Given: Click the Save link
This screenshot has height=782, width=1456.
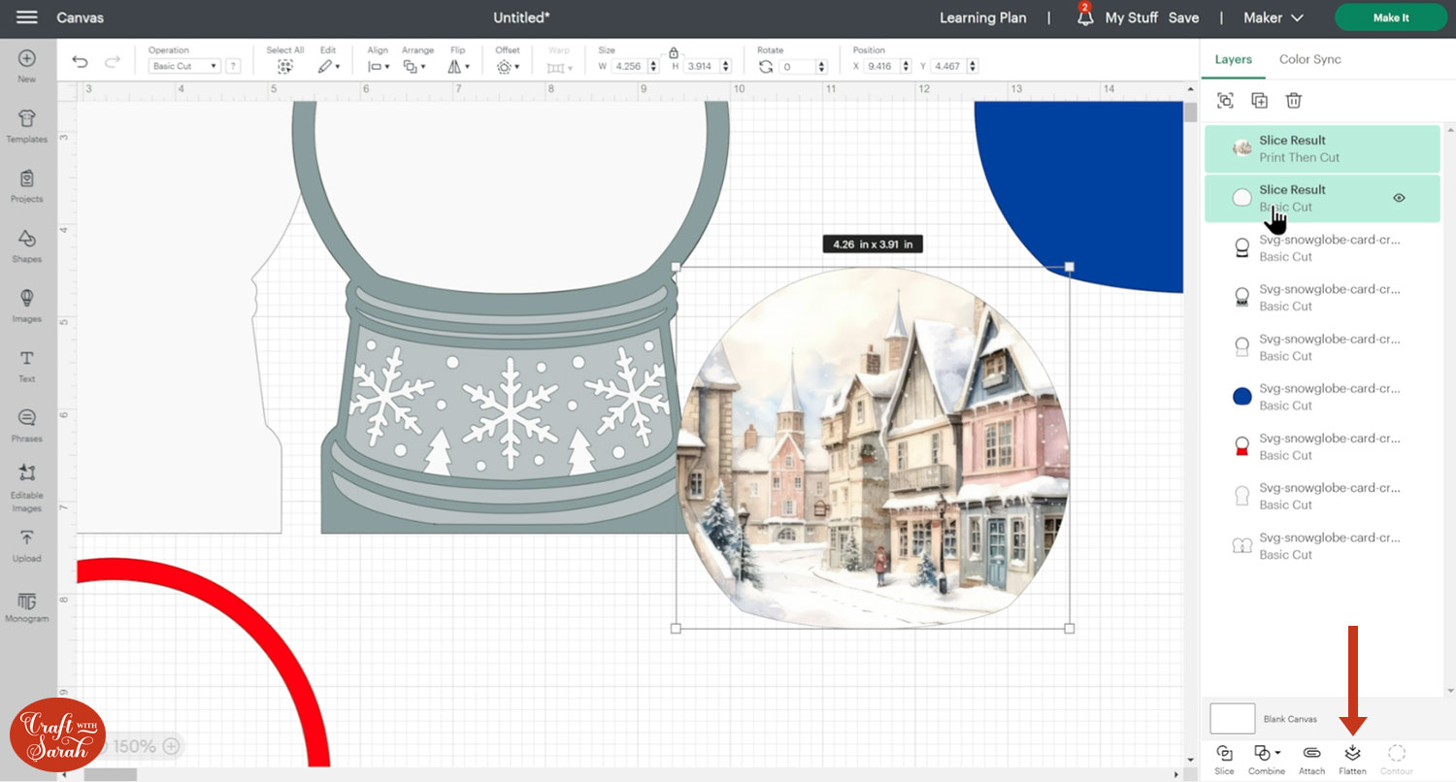Looking at the screenshot, I should pos(1183,17).
